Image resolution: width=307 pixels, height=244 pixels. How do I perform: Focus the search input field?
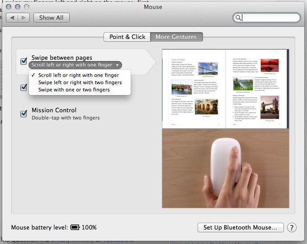coord(269,18)
